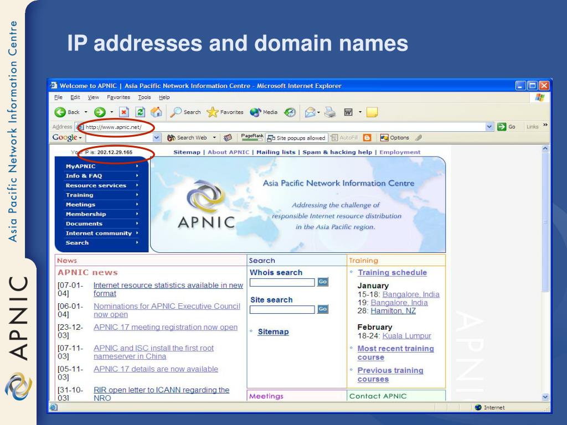Viewport: 567px width, 425px height.
Task: Open the Google search box dropdown
Action: click(156, 138)
